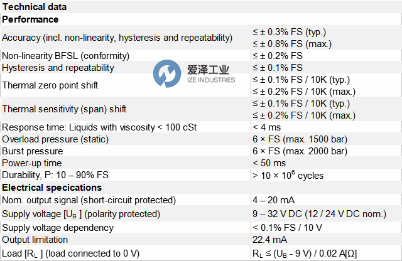Click the '4 – 20 mA' output signal value
The width and height of the screenshot is (402, 261).
pyautogui.click(x=274, y=200)
